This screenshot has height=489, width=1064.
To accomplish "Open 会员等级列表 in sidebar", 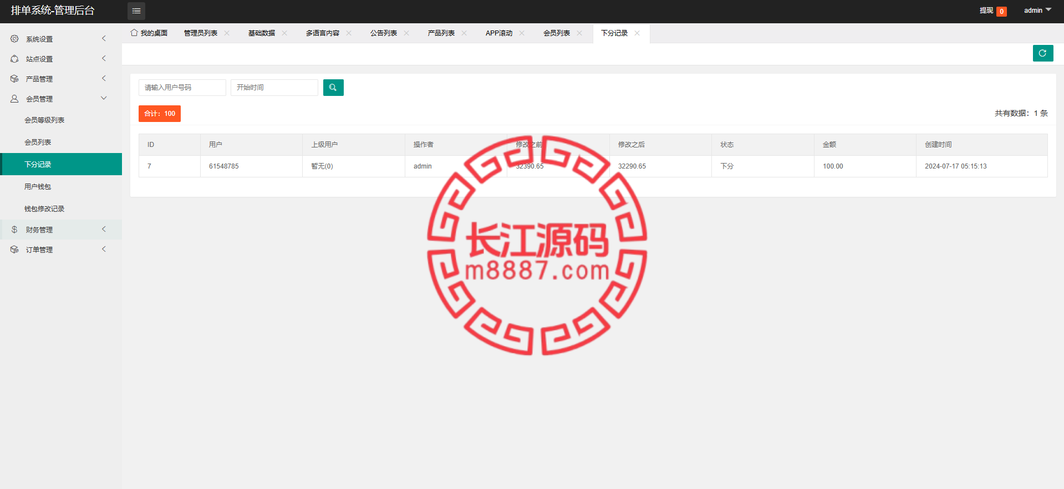I will [61, 120].
